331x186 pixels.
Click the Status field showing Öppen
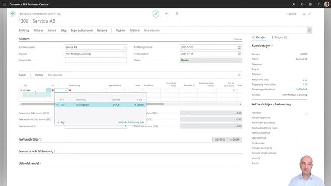pyautogui.click(x=211, y=60)
